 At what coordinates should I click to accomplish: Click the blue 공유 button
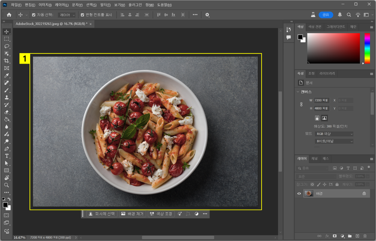tap(325, 15)
